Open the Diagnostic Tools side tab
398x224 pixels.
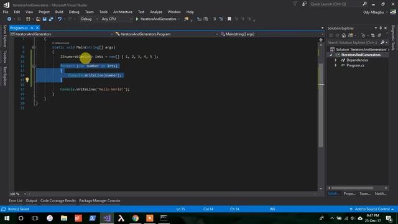393,37
